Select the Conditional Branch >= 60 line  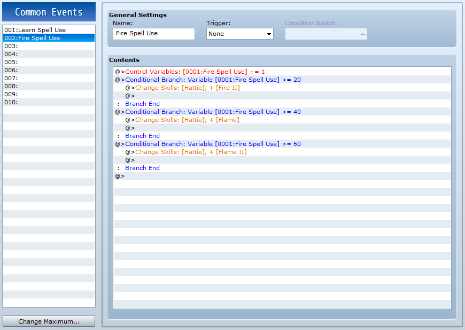[x=282, y=144]
